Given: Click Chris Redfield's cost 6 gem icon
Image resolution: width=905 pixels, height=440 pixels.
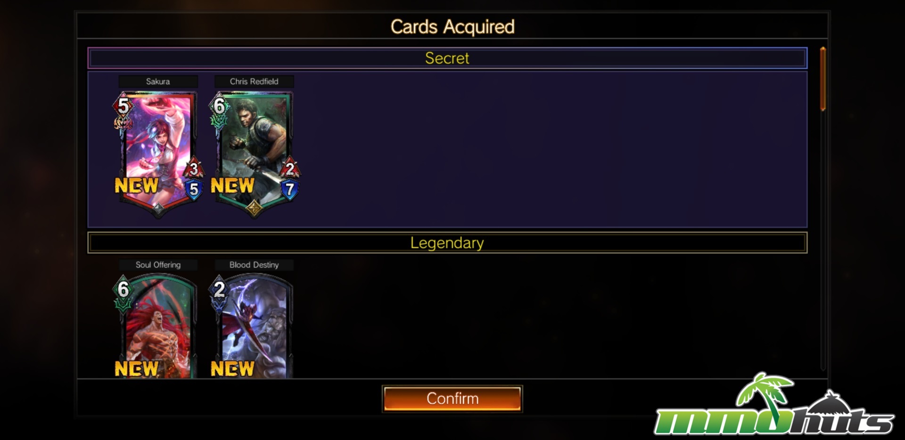Looking at the screenshot, I should point(219,106).
